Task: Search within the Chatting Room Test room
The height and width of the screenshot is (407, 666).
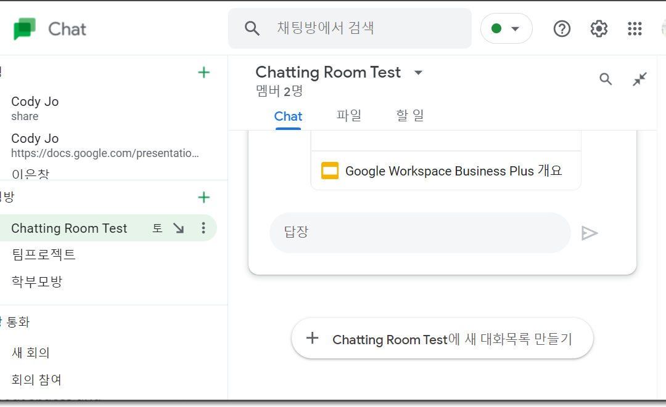Action: tap(606, 79)
